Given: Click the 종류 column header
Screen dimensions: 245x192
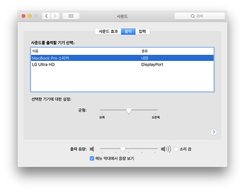Looking at the screenshot, I should pyautogui.click(x=177, y=51).
